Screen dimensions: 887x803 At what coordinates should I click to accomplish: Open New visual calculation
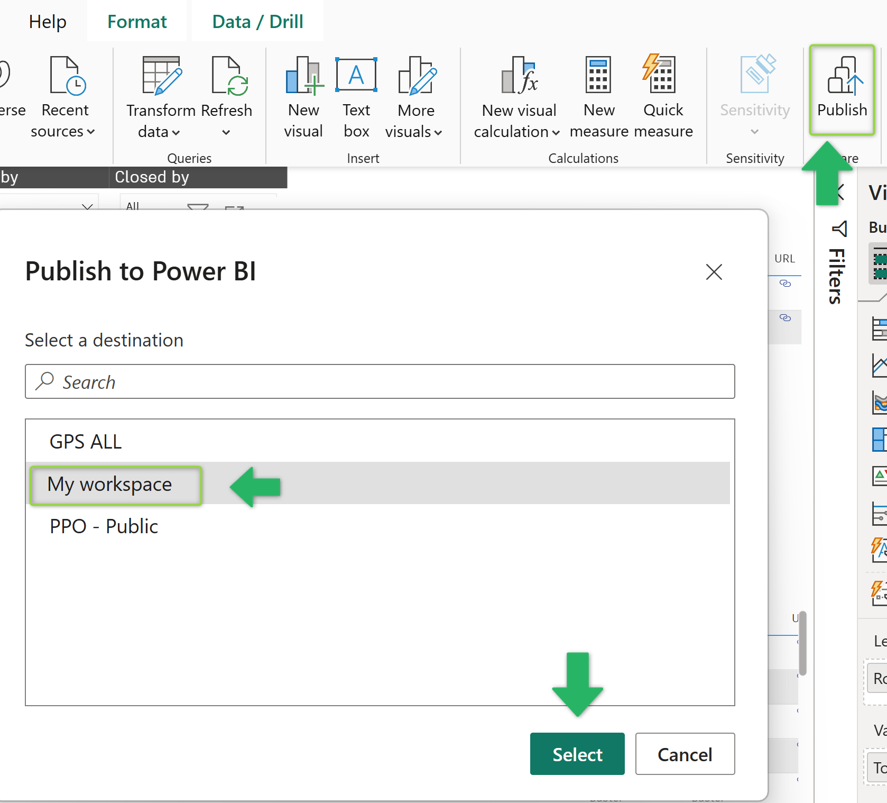pos(518,97)
